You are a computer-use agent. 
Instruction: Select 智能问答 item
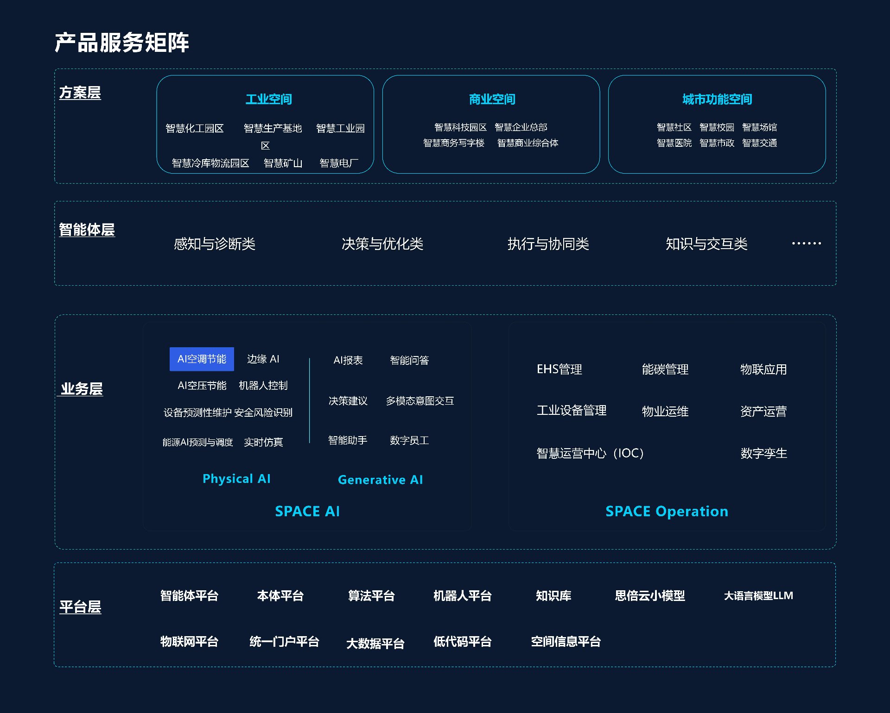click(409, 360)
